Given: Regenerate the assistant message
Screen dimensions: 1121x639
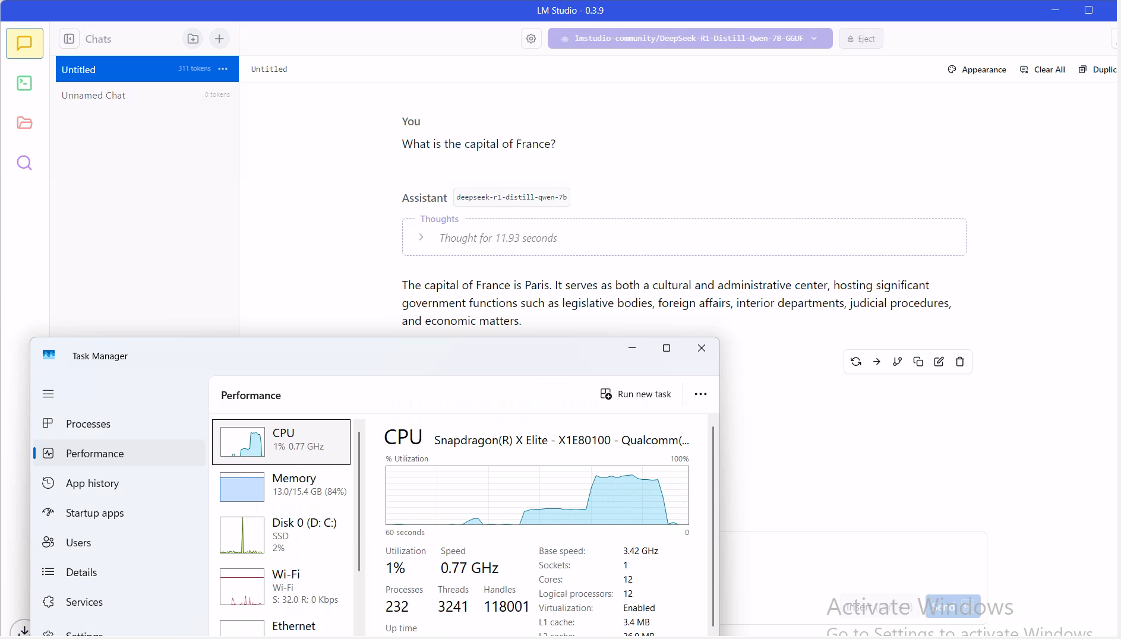Looking at the screenshot, I should click(856, 362).
